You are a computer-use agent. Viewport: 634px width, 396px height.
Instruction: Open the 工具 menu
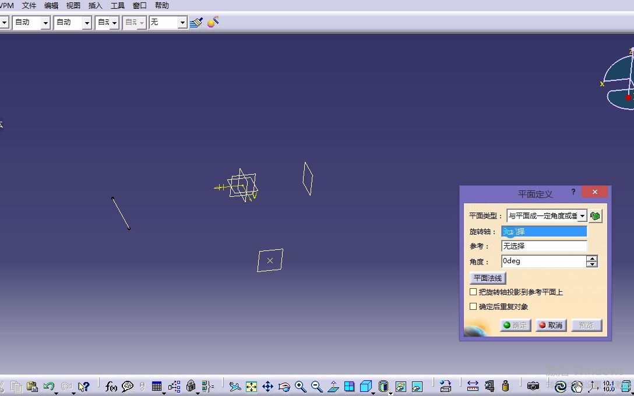118,6
